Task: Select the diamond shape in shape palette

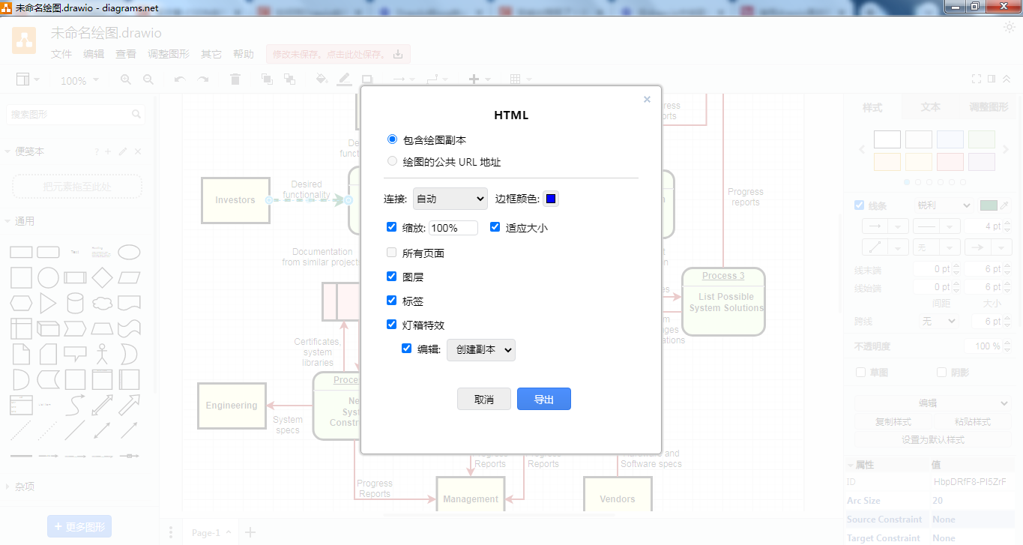Action: [x=101, y=278]
